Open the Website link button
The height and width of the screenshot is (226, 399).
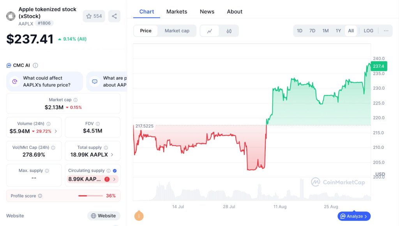coord(103,216)
